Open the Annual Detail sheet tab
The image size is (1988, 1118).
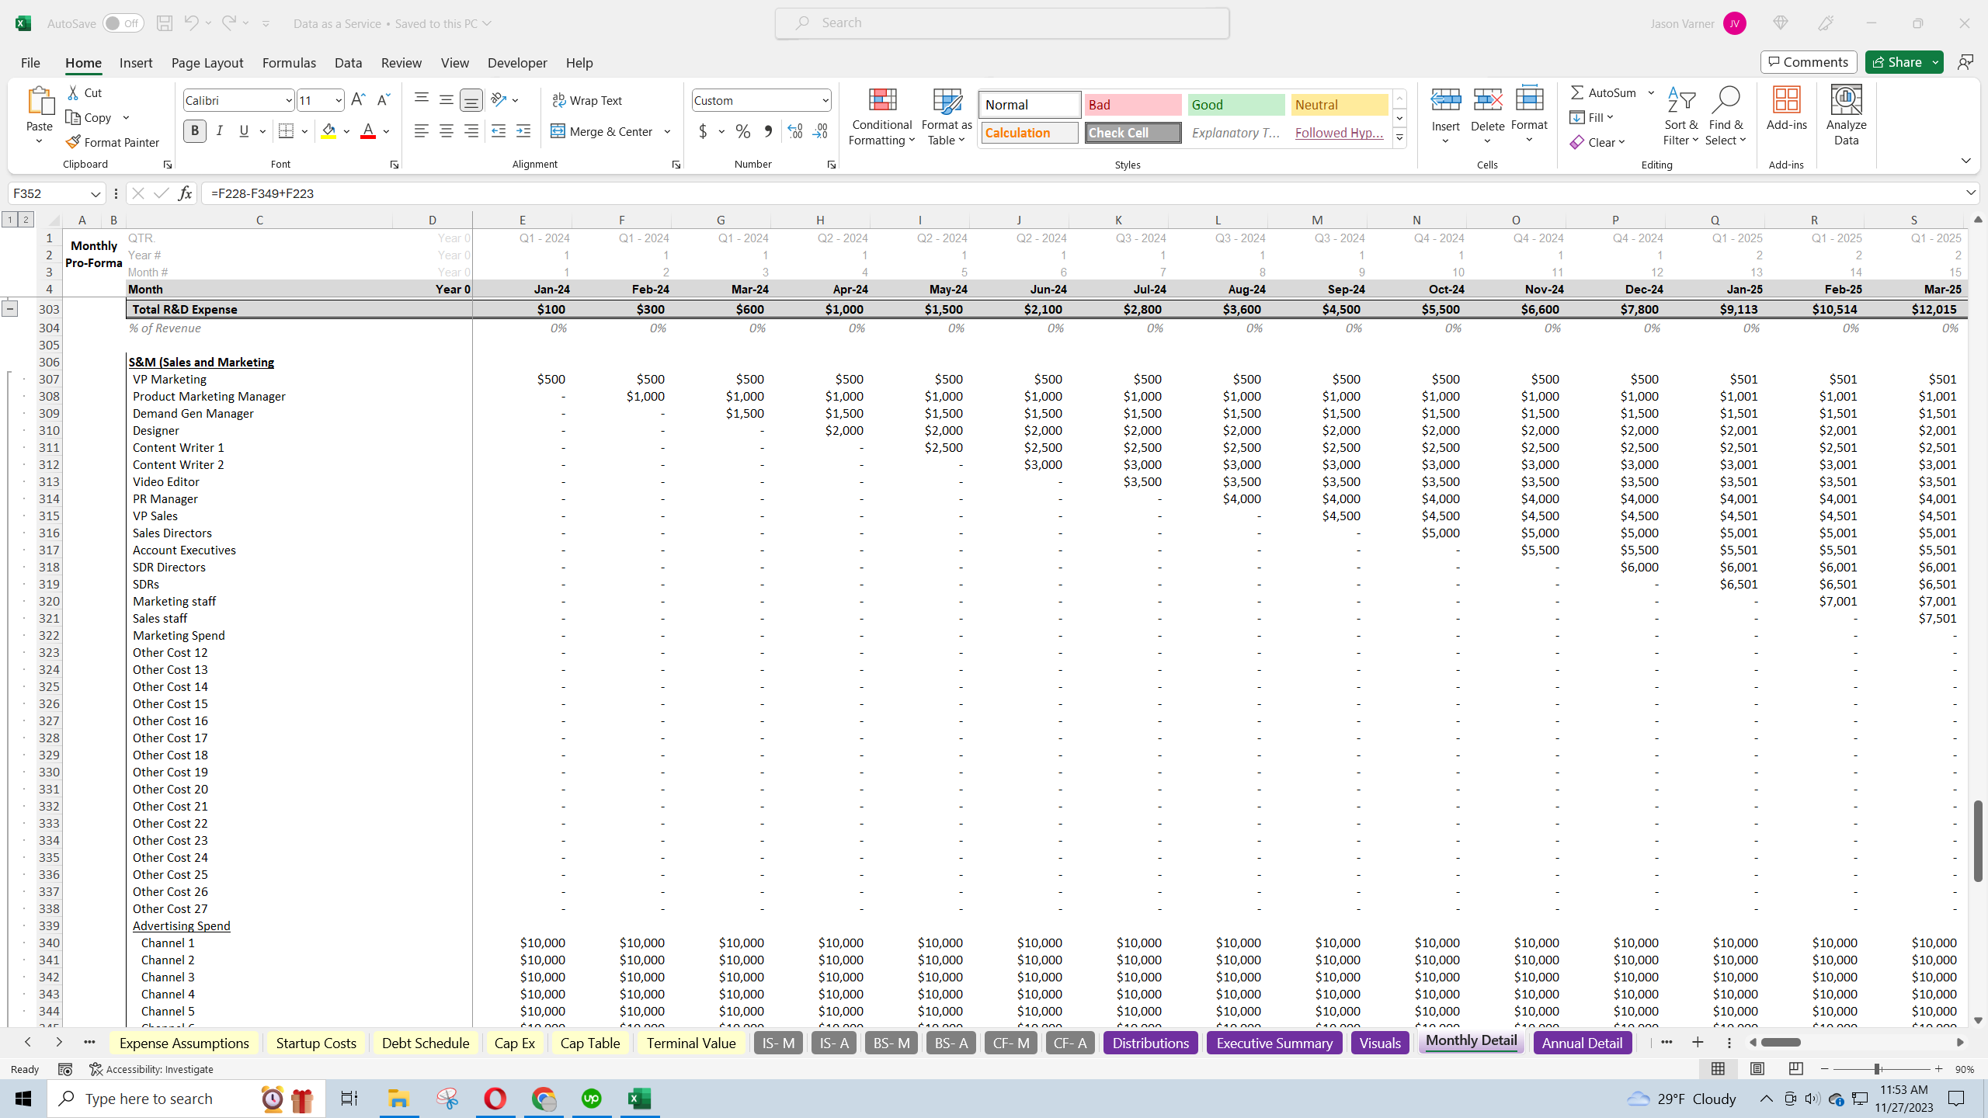tap(1581, 1043)
